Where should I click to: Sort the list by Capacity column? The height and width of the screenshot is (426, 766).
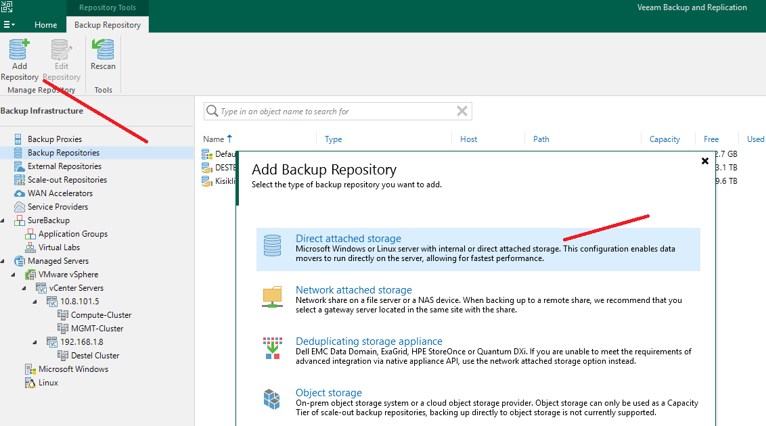664,139
